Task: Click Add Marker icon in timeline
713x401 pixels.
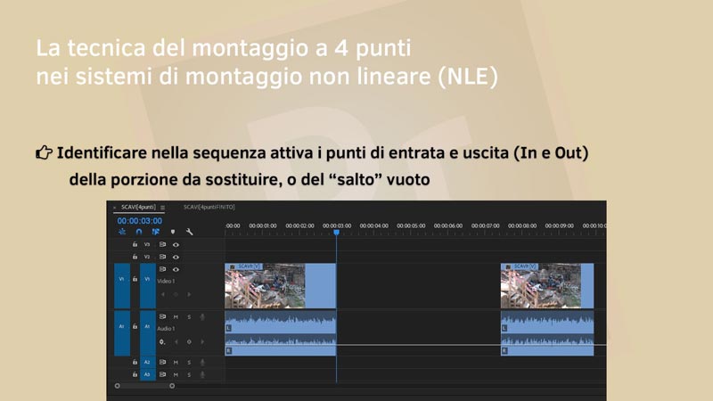Action: coord(173,232)
